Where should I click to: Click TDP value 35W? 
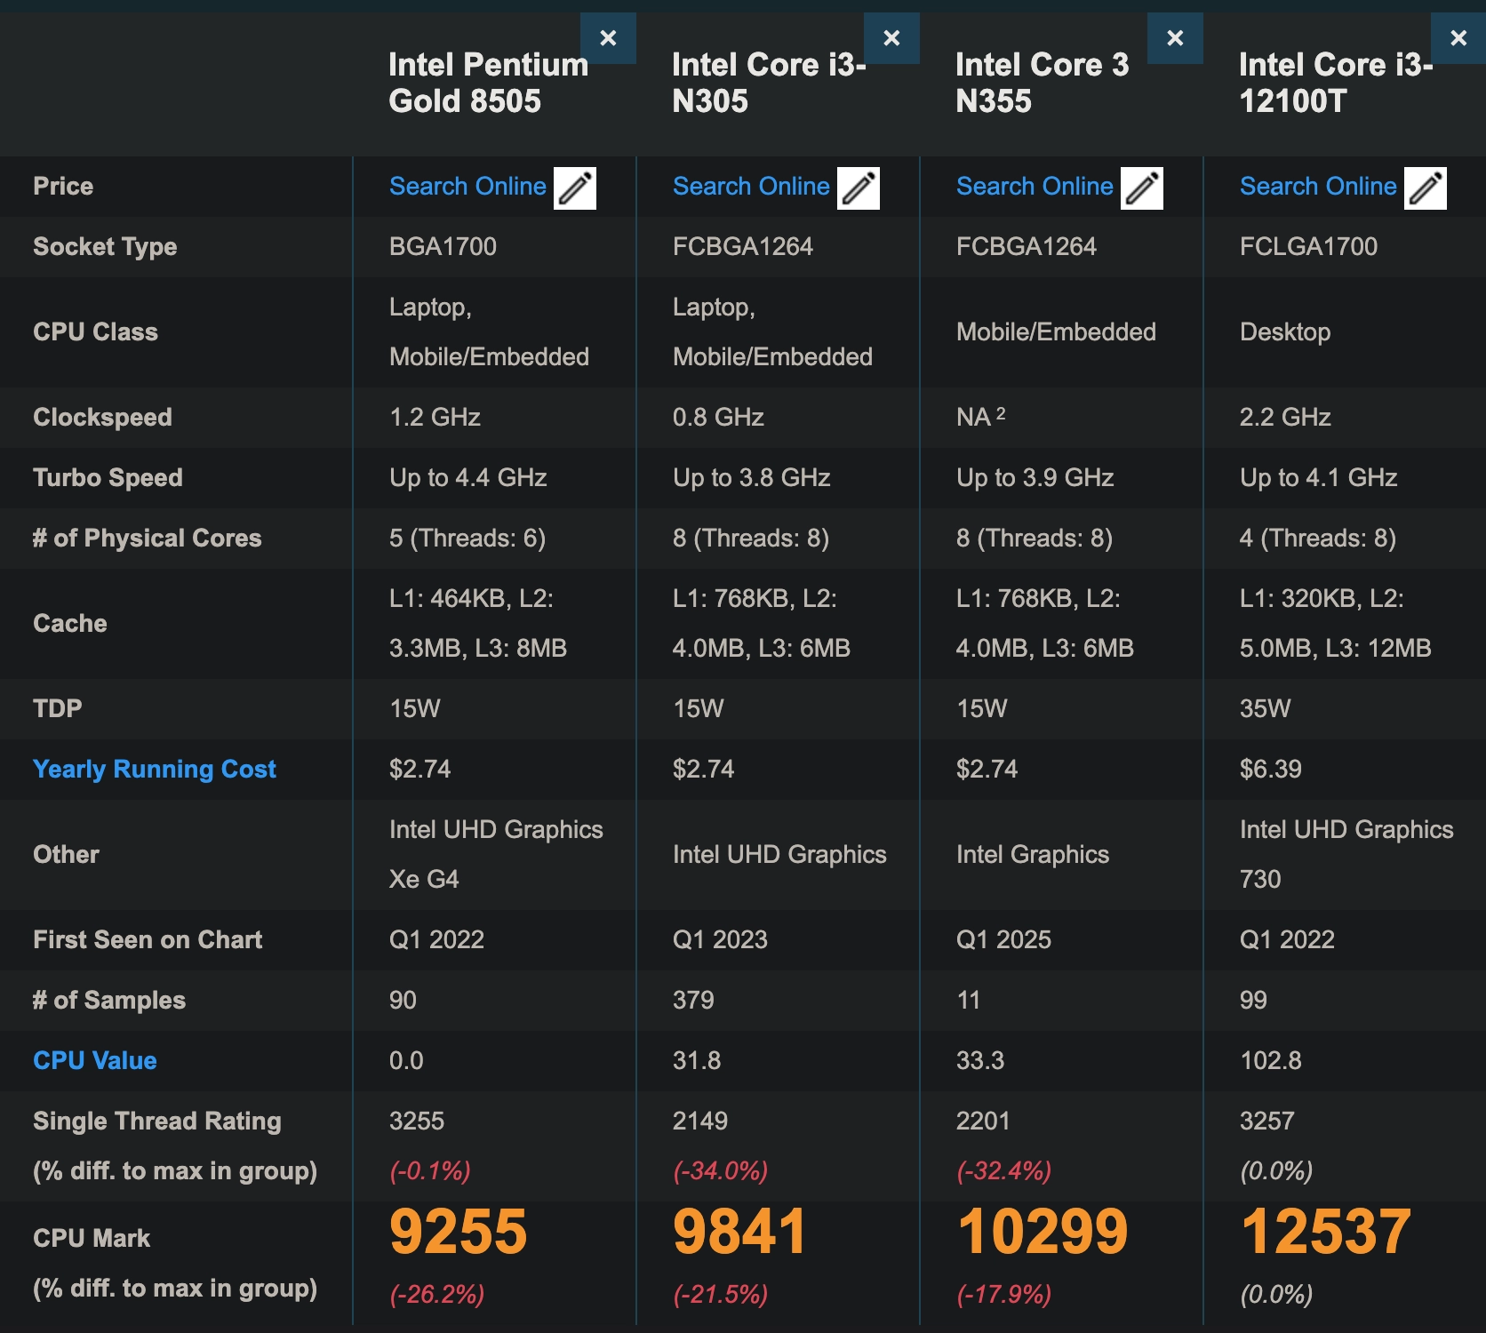[1265, 709]
